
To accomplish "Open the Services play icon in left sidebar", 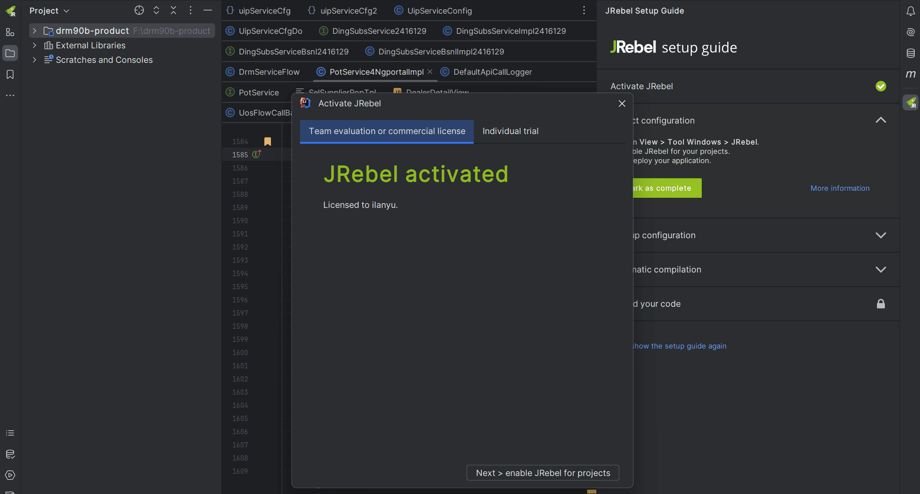I will [x=10, y=475].
